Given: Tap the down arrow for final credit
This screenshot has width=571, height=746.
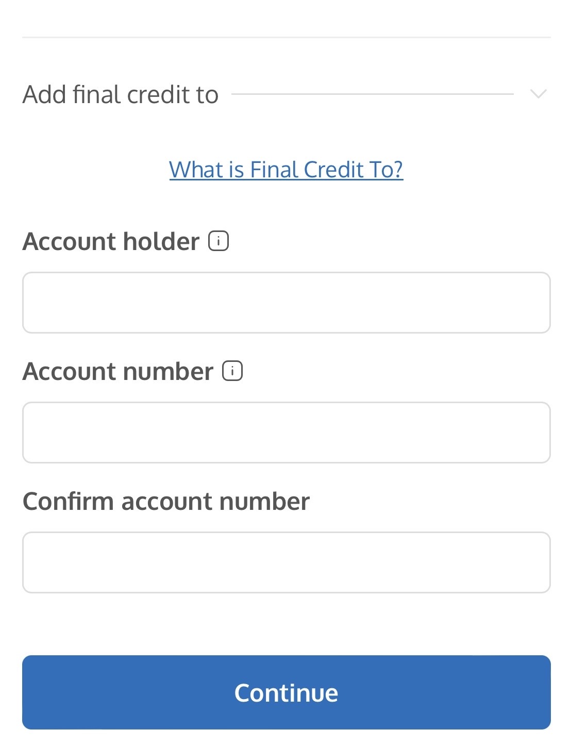Looking at the screenshot, I should coord(538,94).
